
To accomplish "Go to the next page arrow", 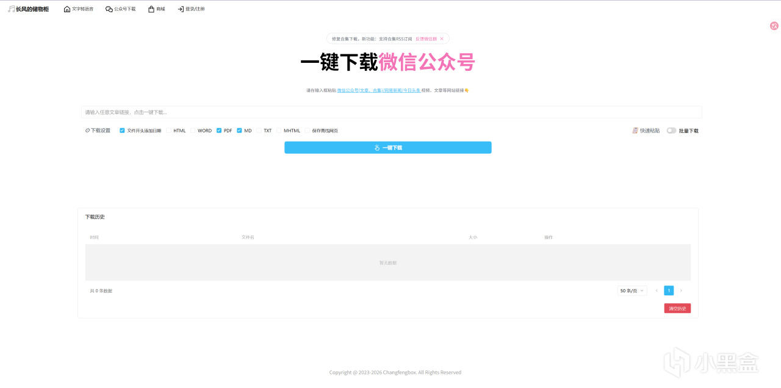I will coord(681,291).
